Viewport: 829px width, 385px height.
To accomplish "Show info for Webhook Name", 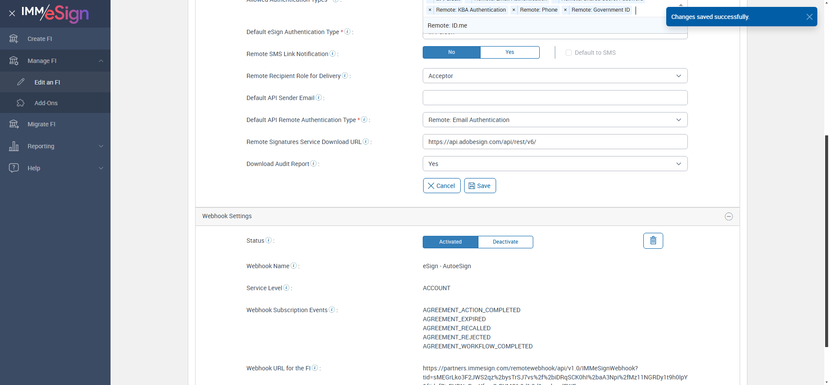I will (294, 266).
